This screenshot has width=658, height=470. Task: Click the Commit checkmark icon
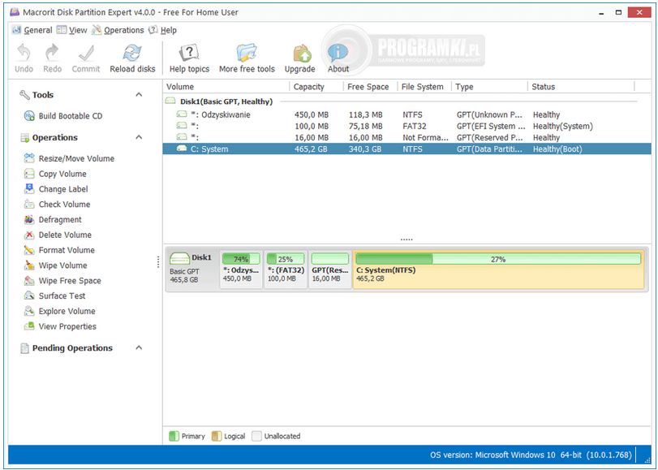tap(86, 54)
